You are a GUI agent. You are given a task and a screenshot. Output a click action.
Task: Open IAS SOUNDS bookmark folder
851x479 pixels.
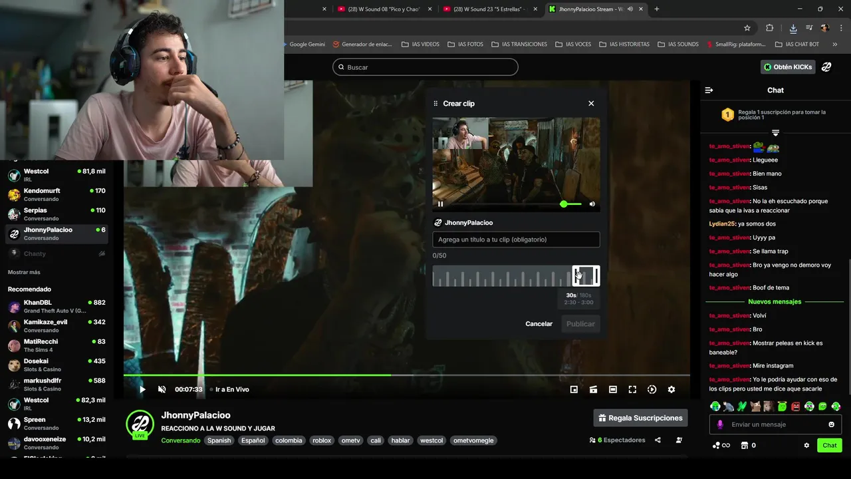[678, 44]
